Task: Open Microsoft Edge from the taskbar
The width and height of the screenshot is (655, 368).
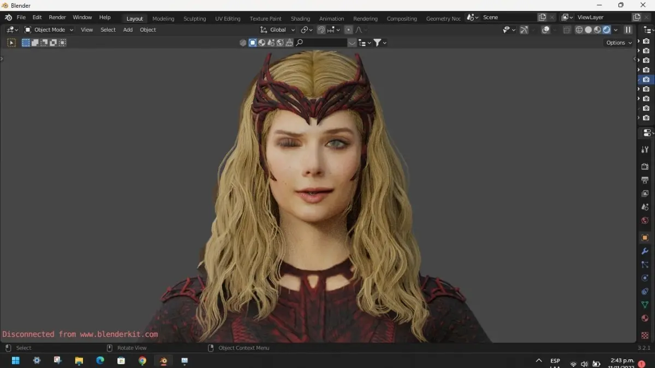Action: [x=100, y=360]
